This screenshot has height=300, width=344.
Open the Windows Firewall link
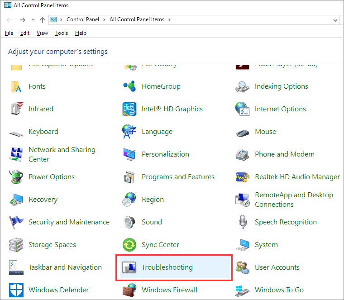pyautogui.click(x=169, y=290)
